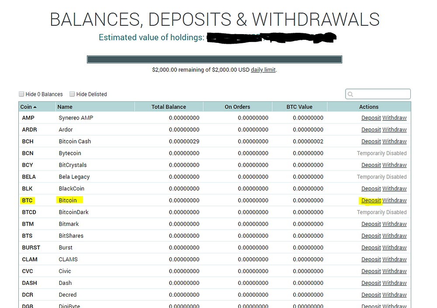This screenshot has width=437, height=308.
Task: Select the DASH coin symbol
Action: pyautogui.click(x=29, y=283)
